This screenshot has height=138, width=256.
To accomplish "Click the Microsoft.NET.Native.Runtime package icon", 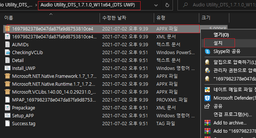I will (8, 84).
